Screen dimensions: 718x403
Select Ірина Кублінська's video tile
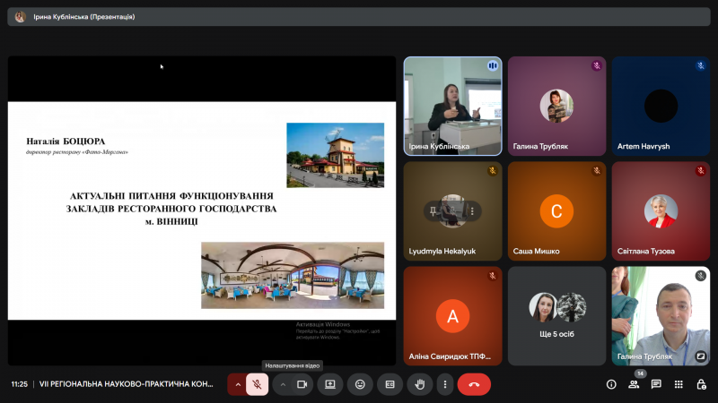452,106
